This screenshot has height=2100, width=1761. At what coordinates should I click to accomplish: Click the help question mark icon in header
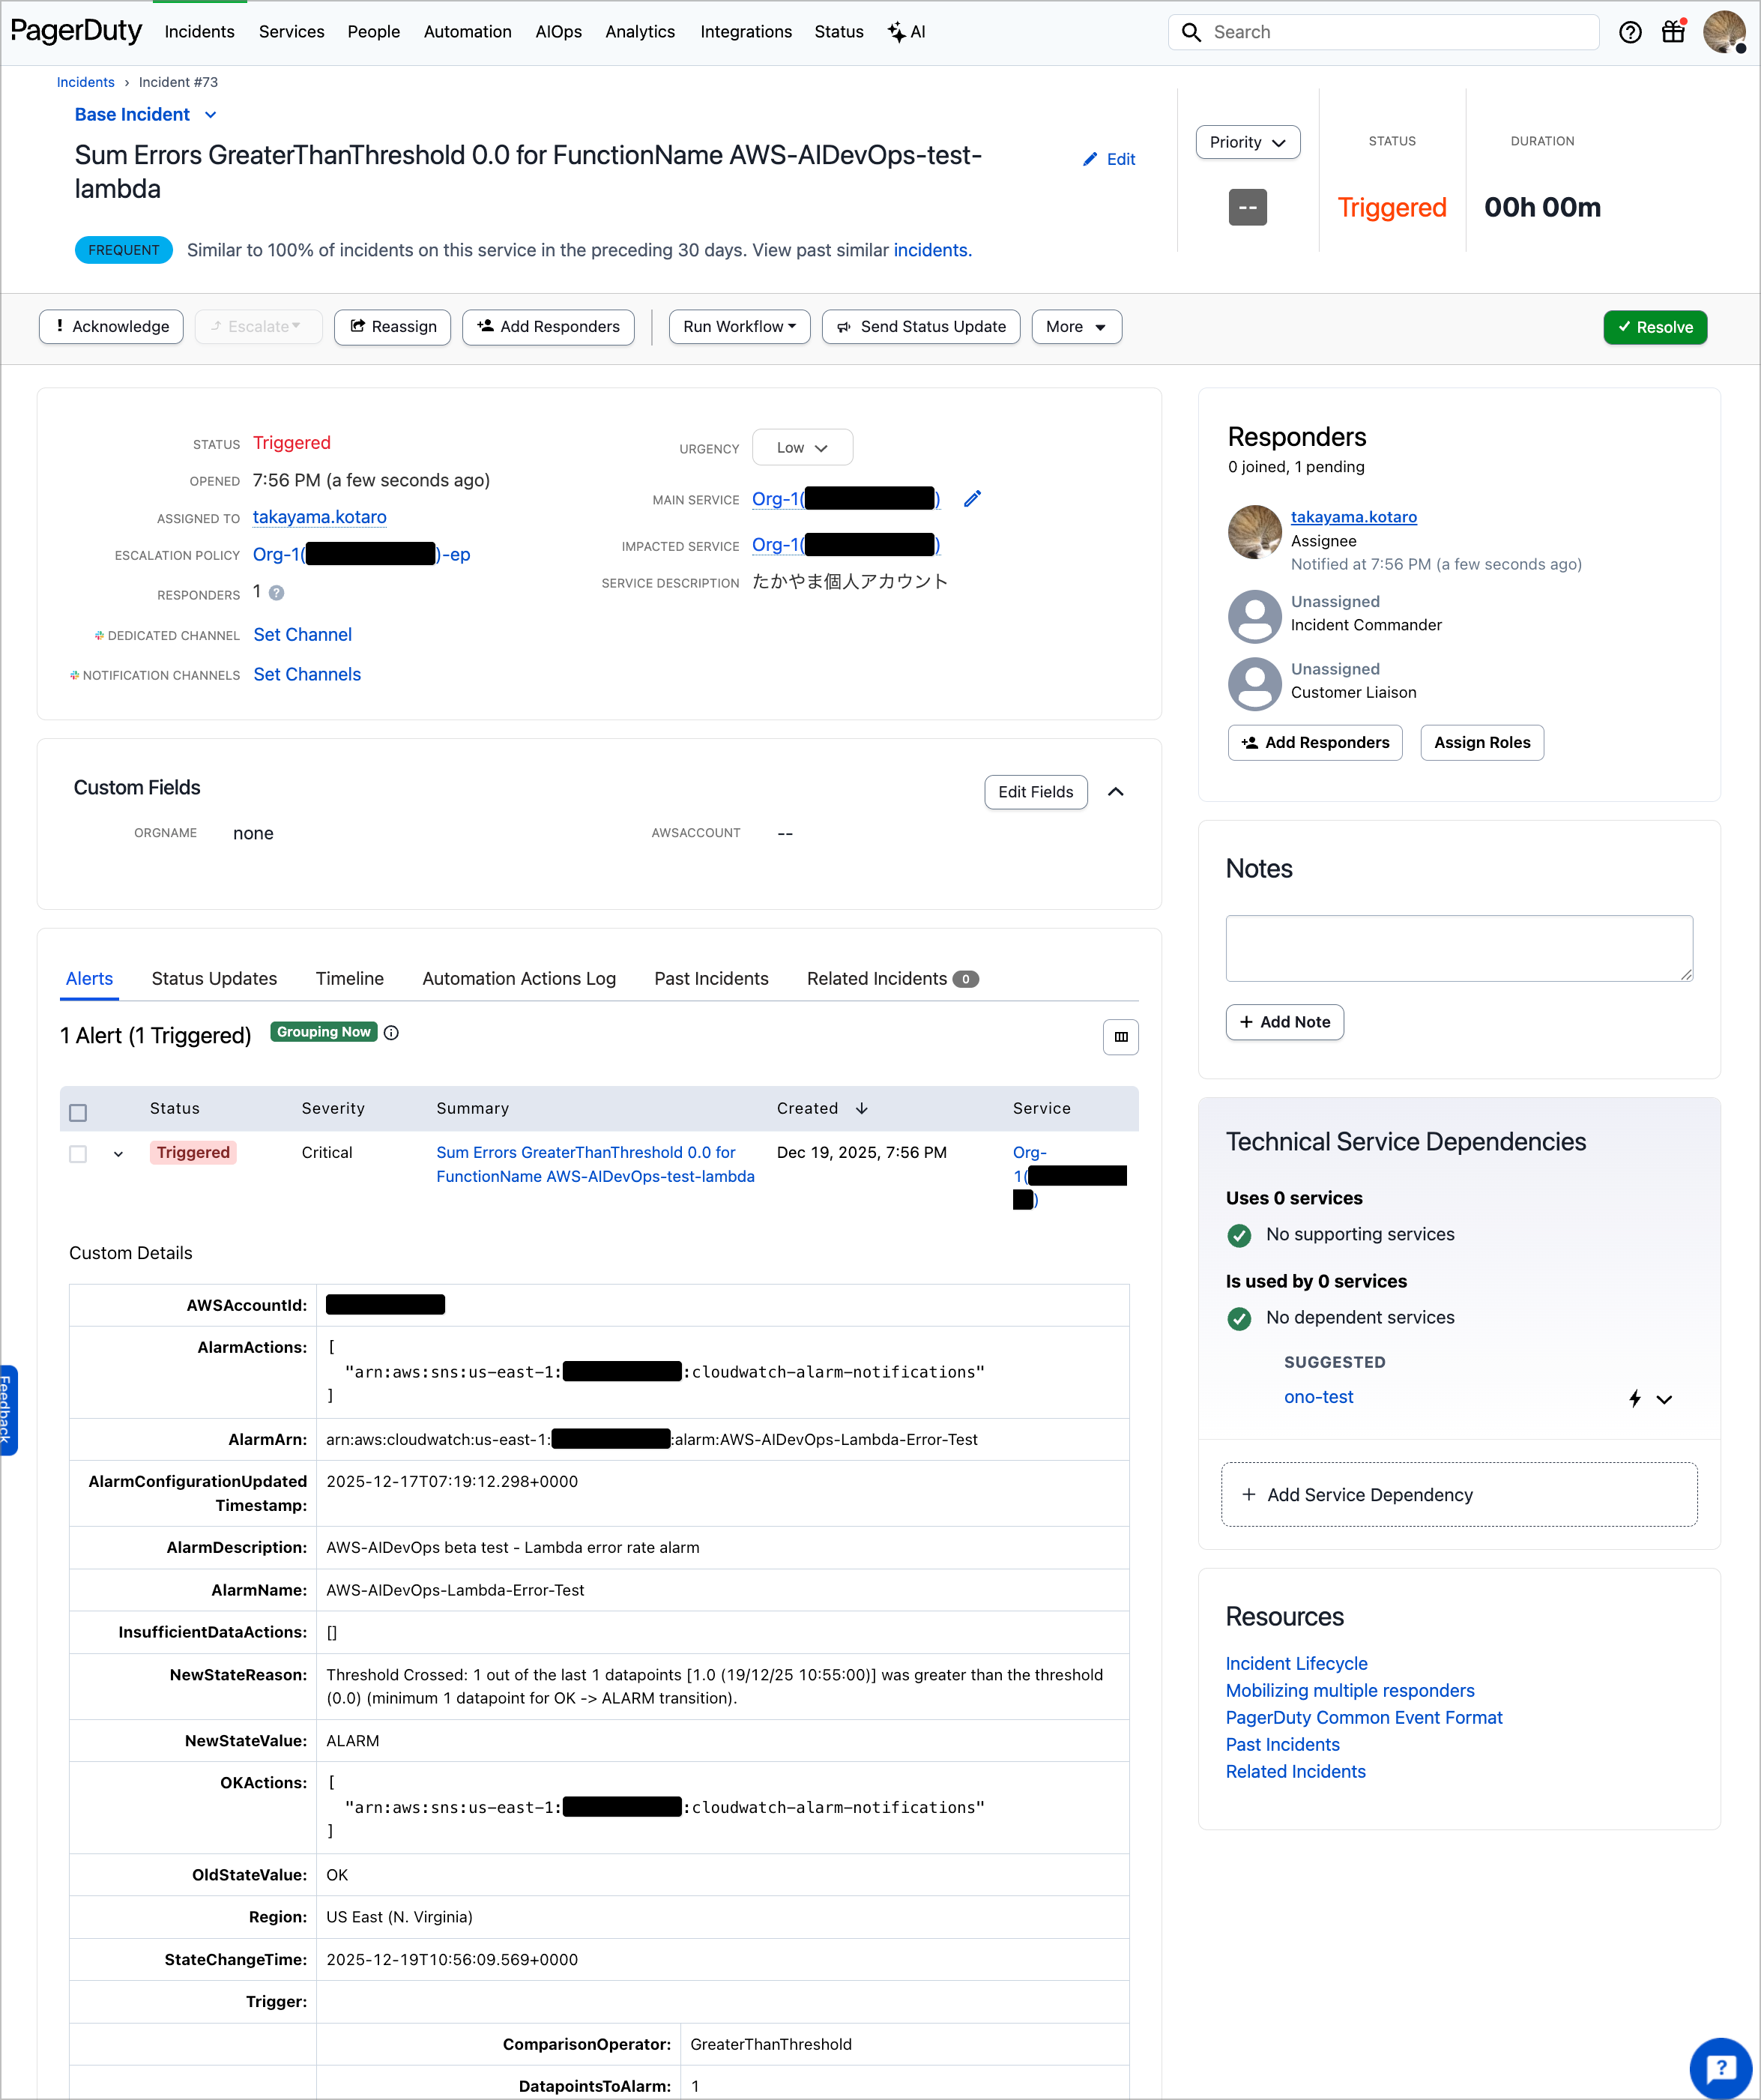(x=1630, y=32)
